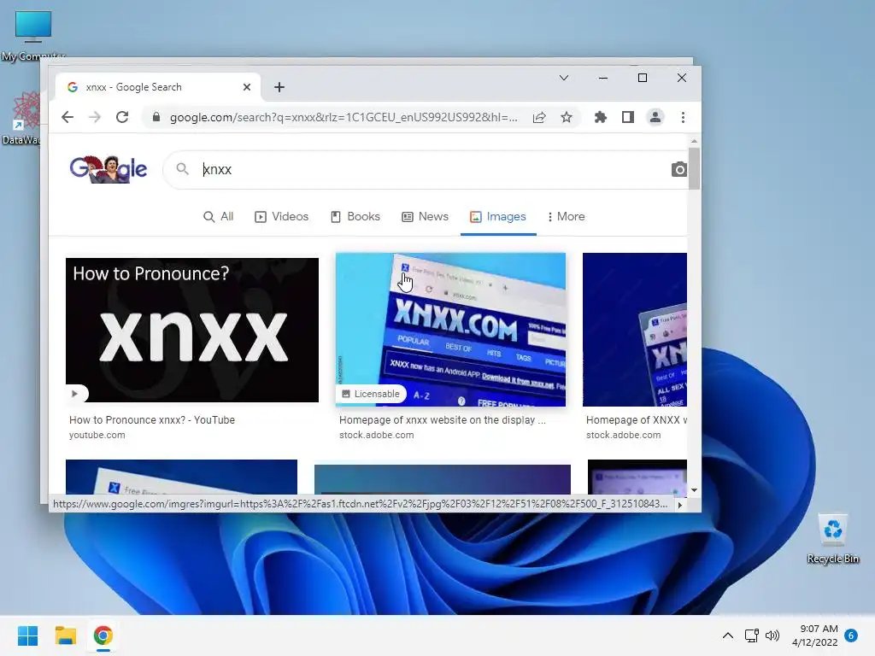This screenshot has width=875, height=656.
Task: Click the Chrome taskbar icon
Action: [x=103, y=635]
